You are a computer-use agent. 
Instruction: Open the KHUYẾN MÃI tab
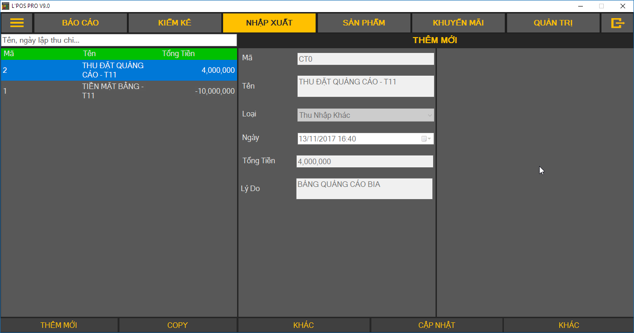point(458,23)
